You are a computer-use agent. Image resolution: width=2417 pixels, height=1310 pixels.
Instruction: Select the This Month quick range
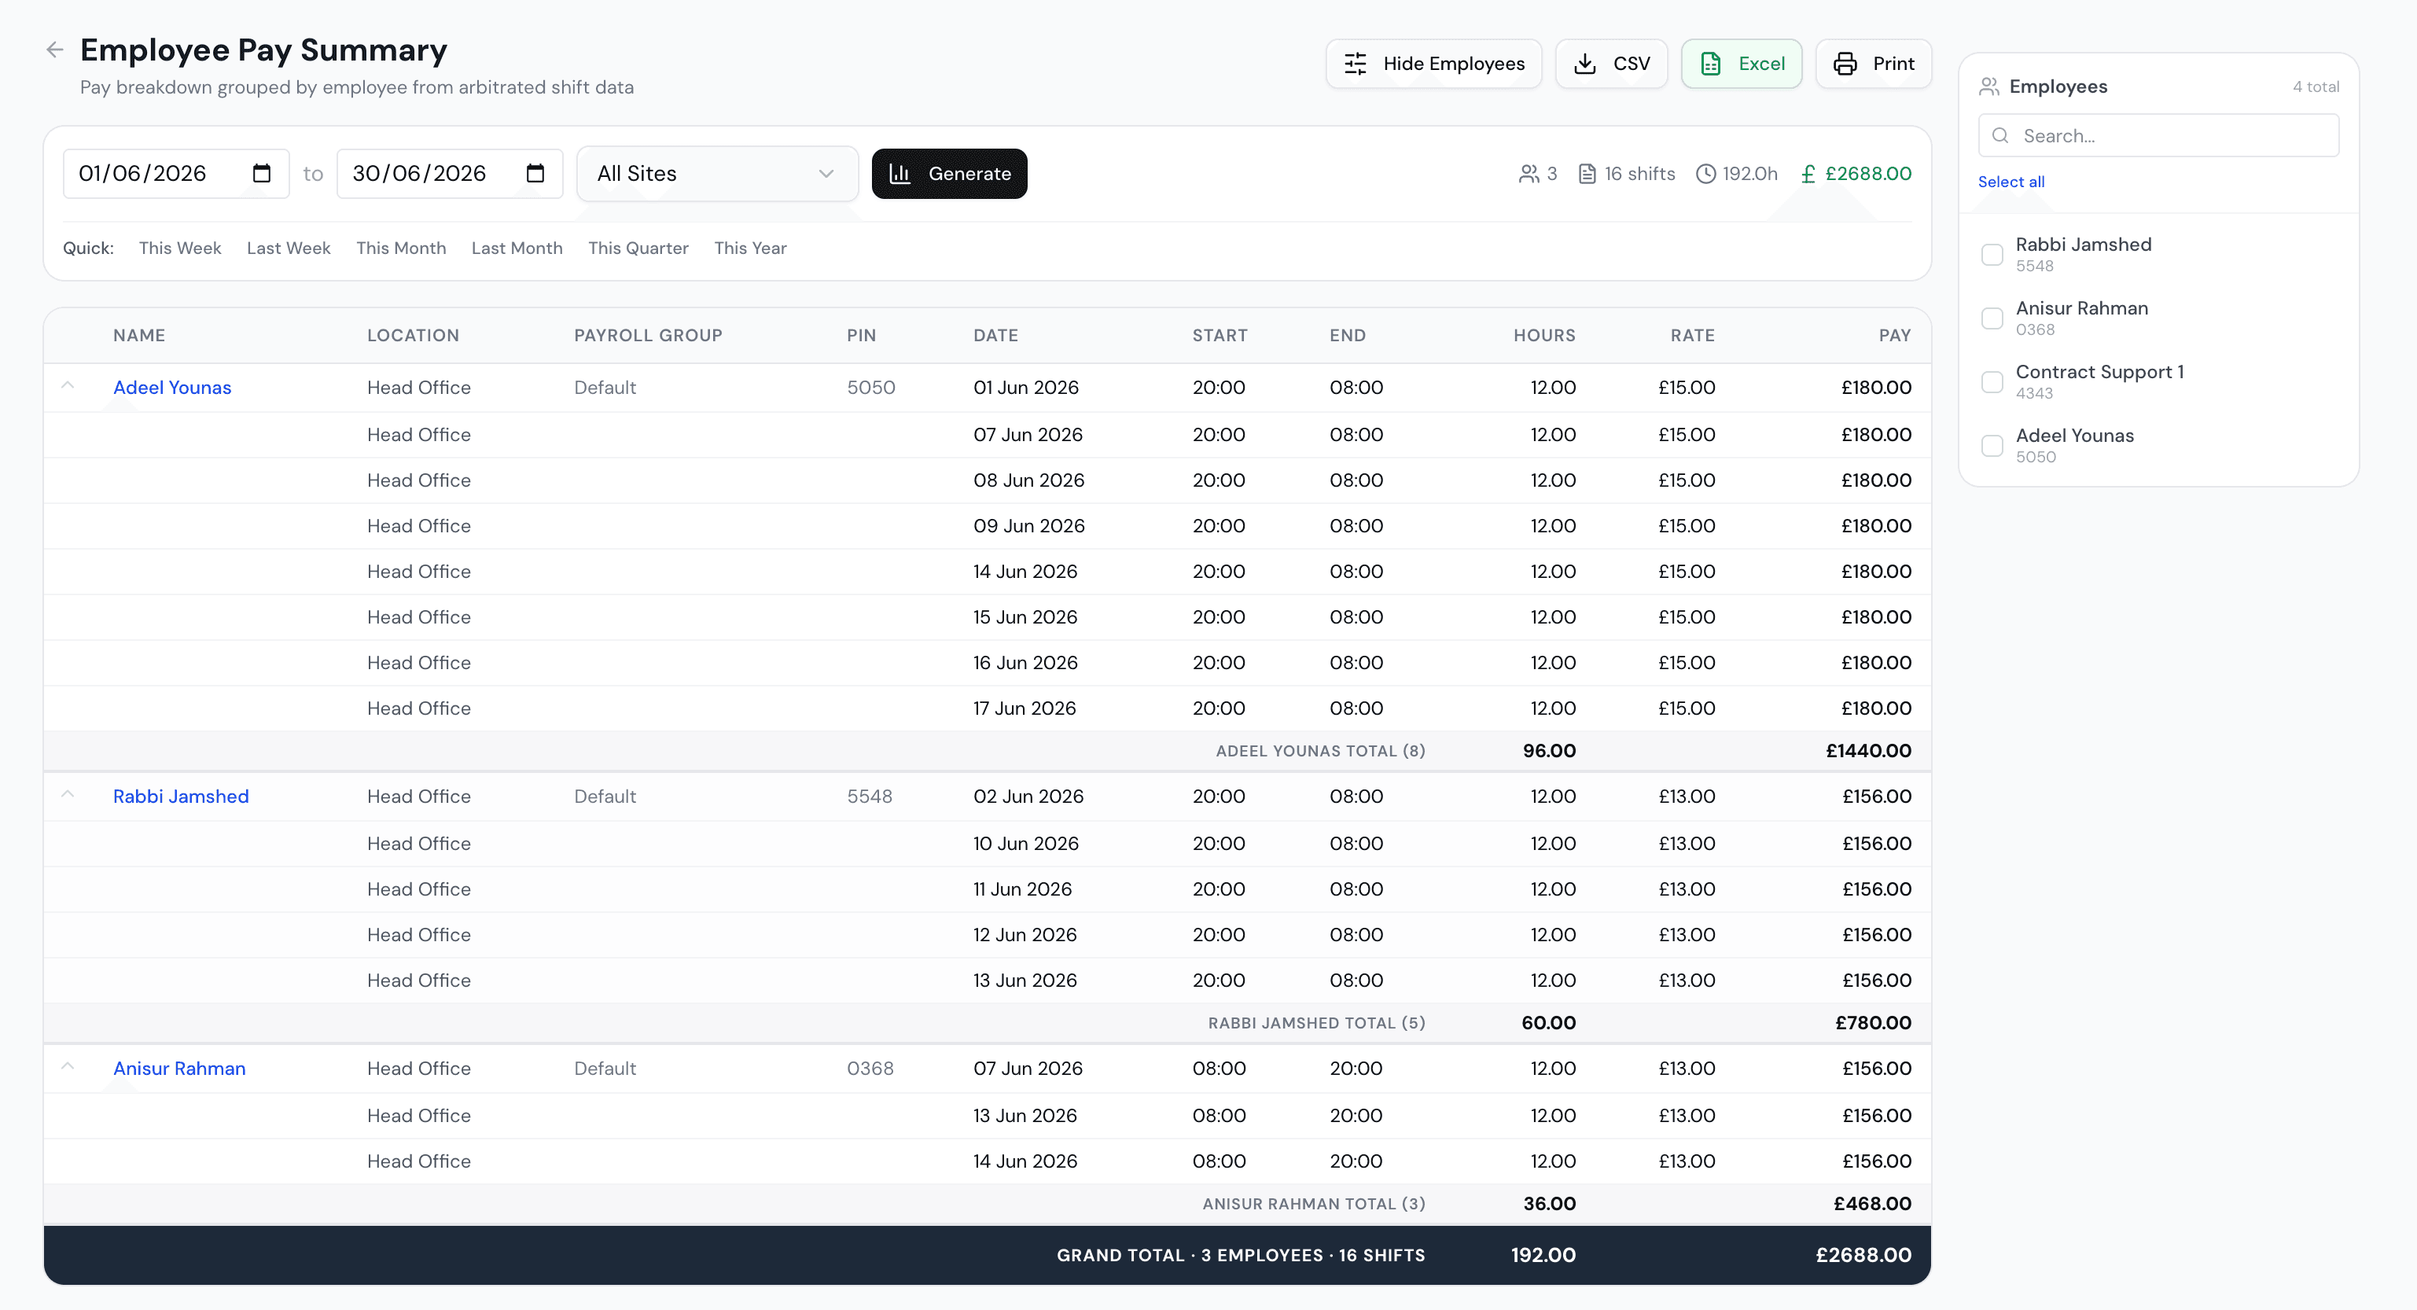pyautogui.click(x=401, y=248)
